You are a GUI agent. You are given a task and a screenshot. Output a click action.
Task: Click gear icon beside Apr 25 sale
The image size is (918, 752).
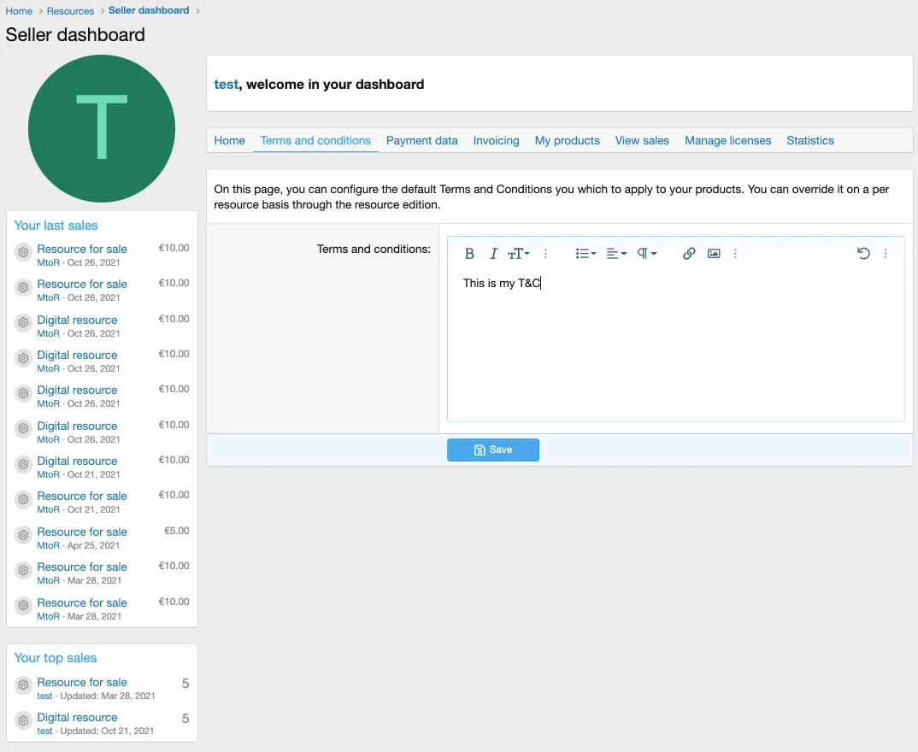point(23,535)
